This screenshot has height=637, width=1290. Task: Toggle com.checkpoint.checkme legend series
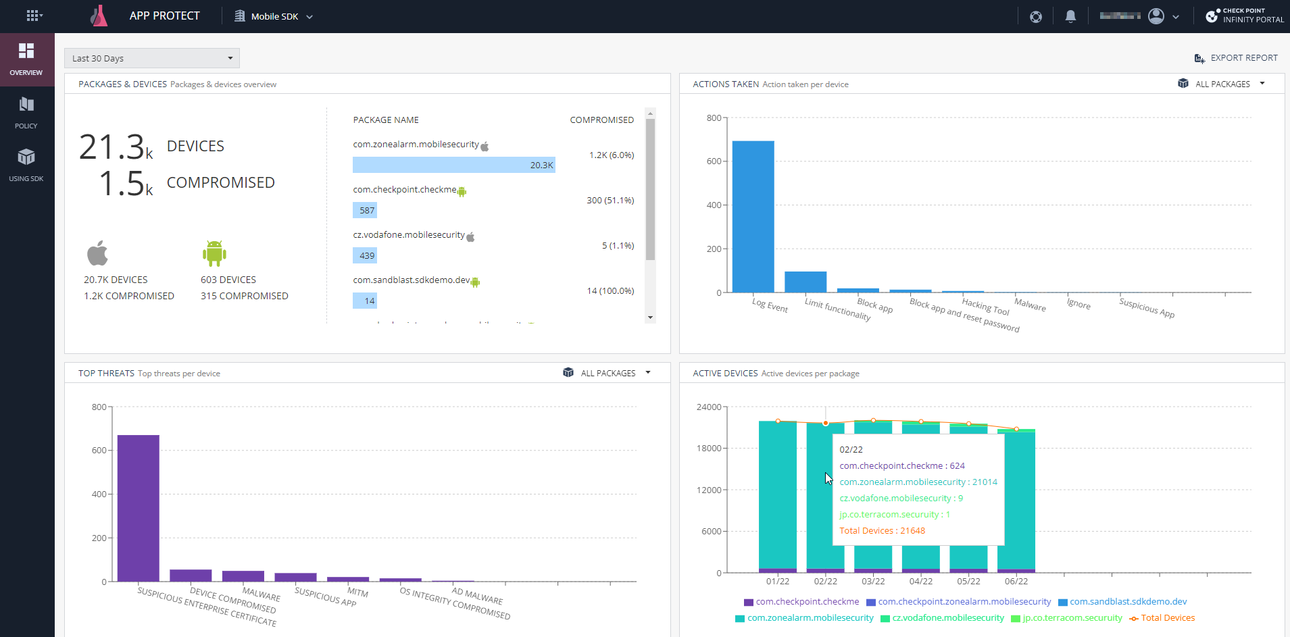click(801, 602)
